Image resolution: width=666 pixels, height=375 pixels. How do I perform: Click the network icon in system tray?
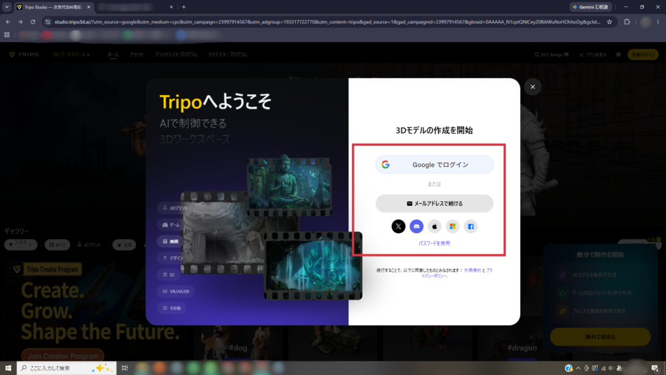coord(603,368)
